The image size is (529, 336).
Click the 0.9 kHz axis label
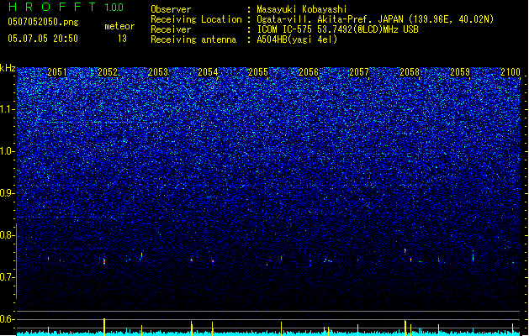tap(8, 193)
